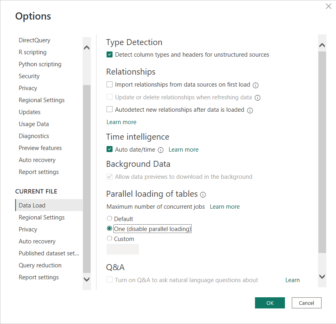Select Query reduction page
Image resolution: width=336 pixels, height=324 pixels.
pyautogui.click(x=40, y=265)
